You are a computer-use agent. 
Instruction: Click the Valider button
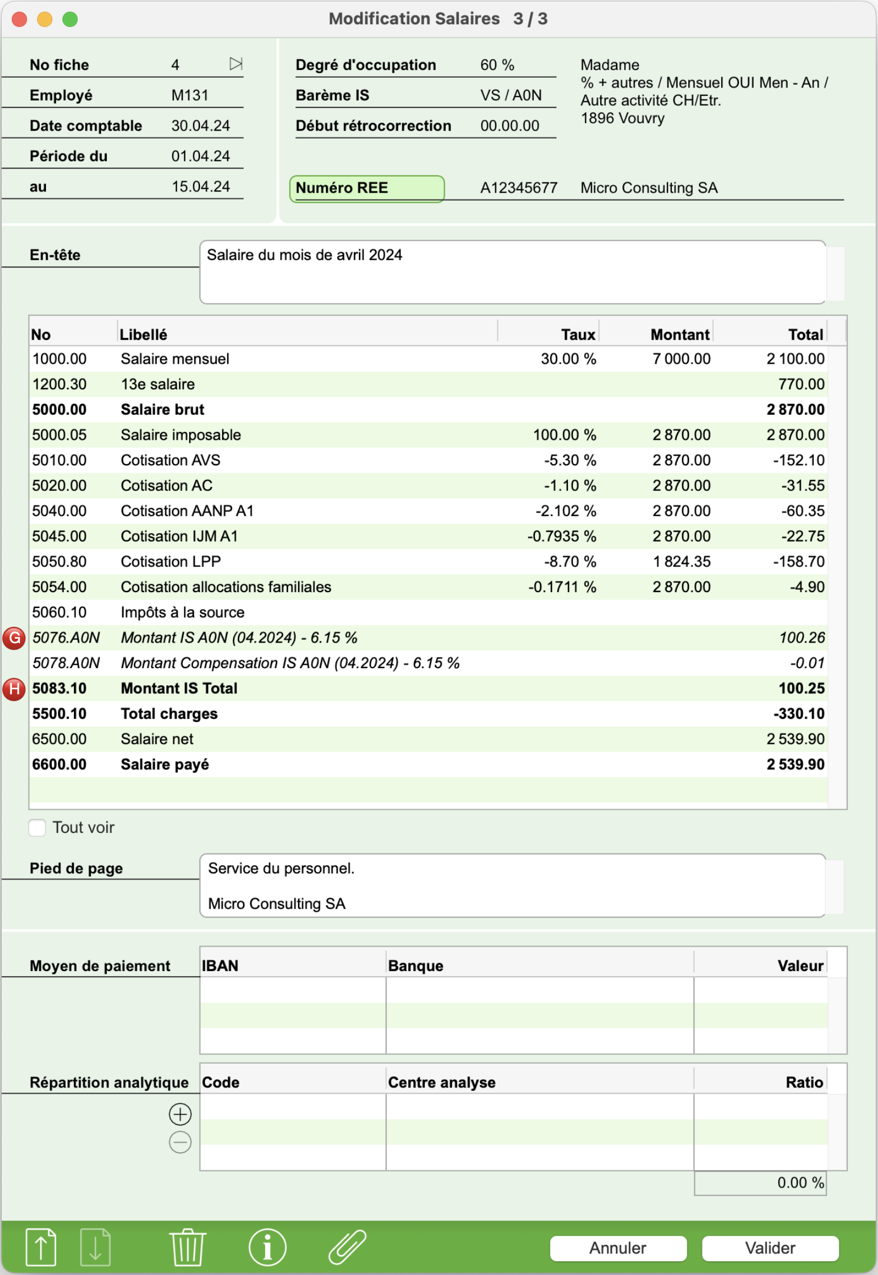[770, 1248]
